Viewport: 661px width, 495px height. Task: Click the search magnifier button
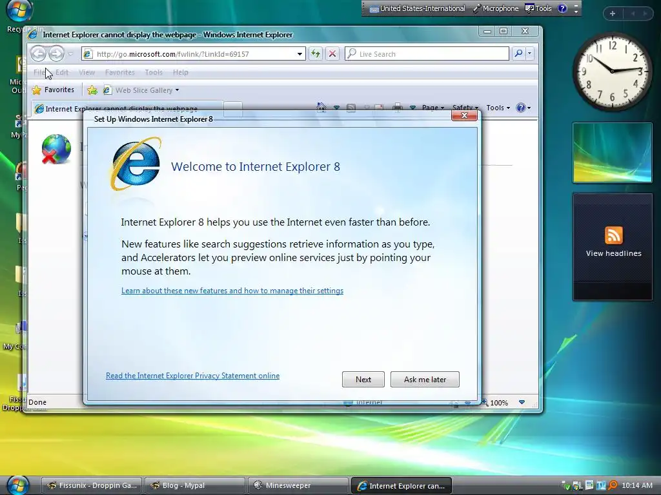(x=518, y=53)
